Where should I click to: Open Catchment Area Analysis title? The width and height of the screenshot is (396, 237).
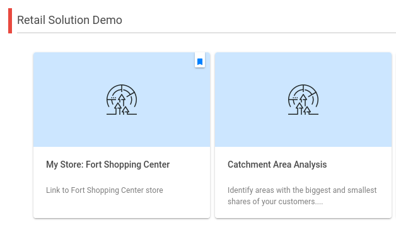coord(277,165)
